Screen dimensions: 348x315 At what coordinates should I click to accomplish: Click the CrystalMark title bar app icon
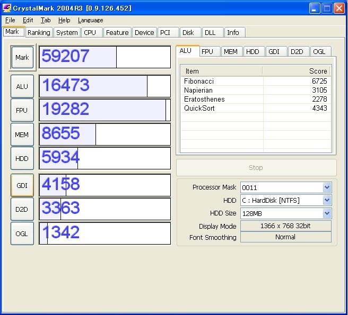7,8
